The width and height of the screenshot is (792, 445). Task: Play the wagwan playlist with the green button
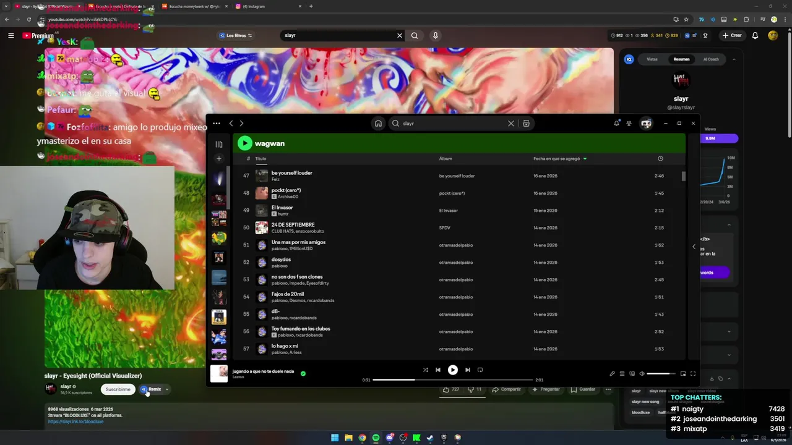[245, 143]
